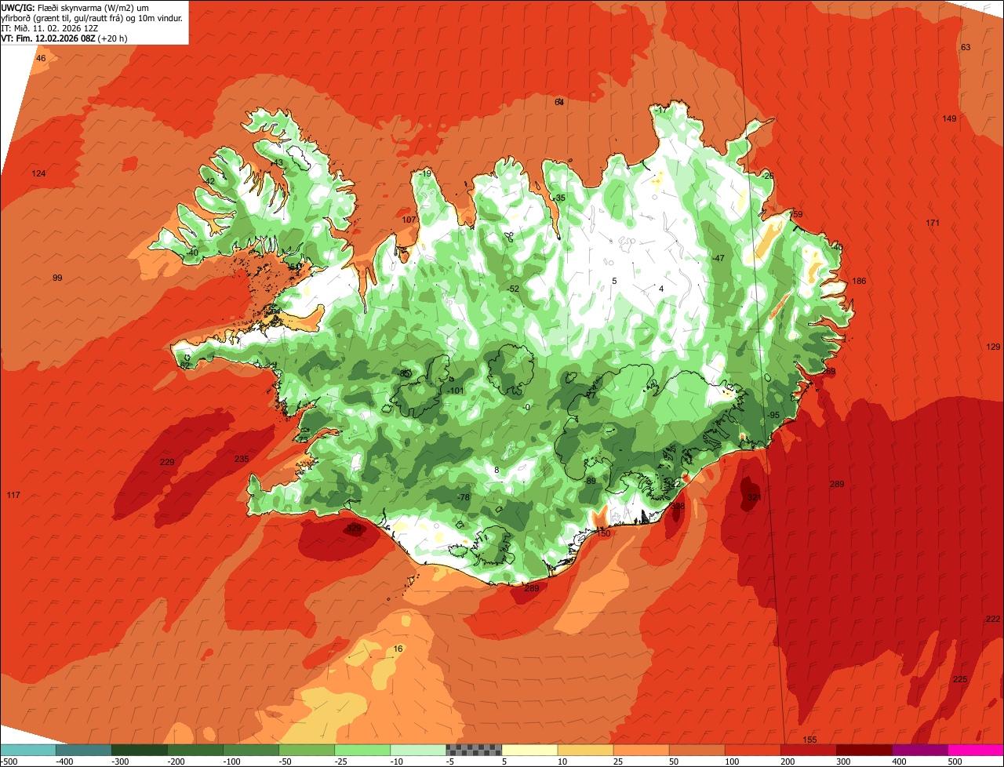
Task: Select the southeast value "-95"
Action: 773,415
